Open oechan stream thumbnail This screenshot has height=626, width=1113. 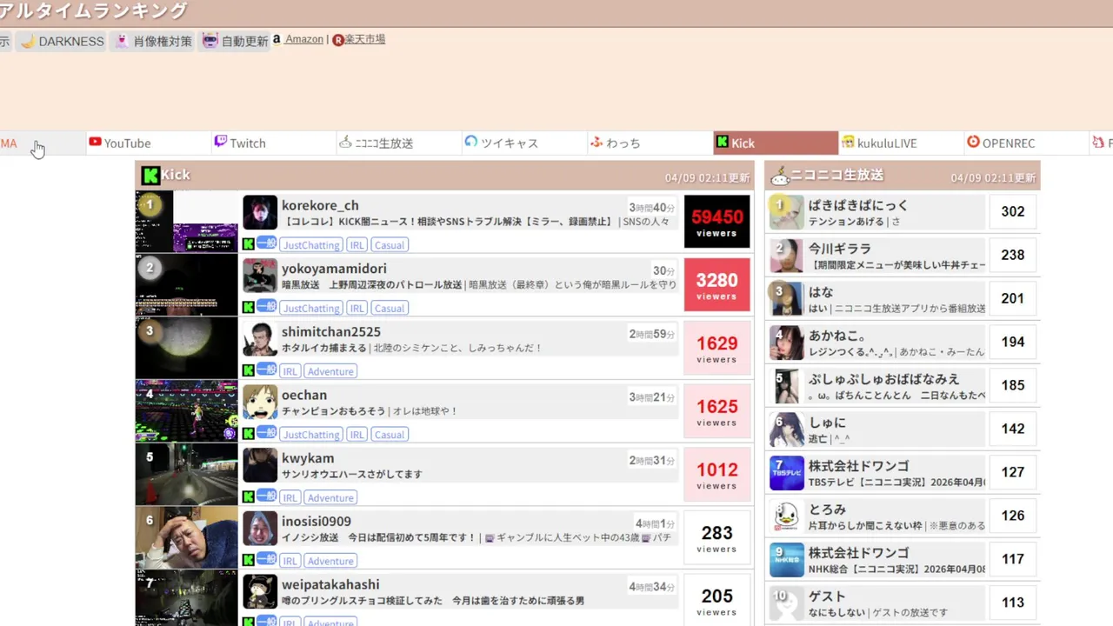(x=187, y=411)
